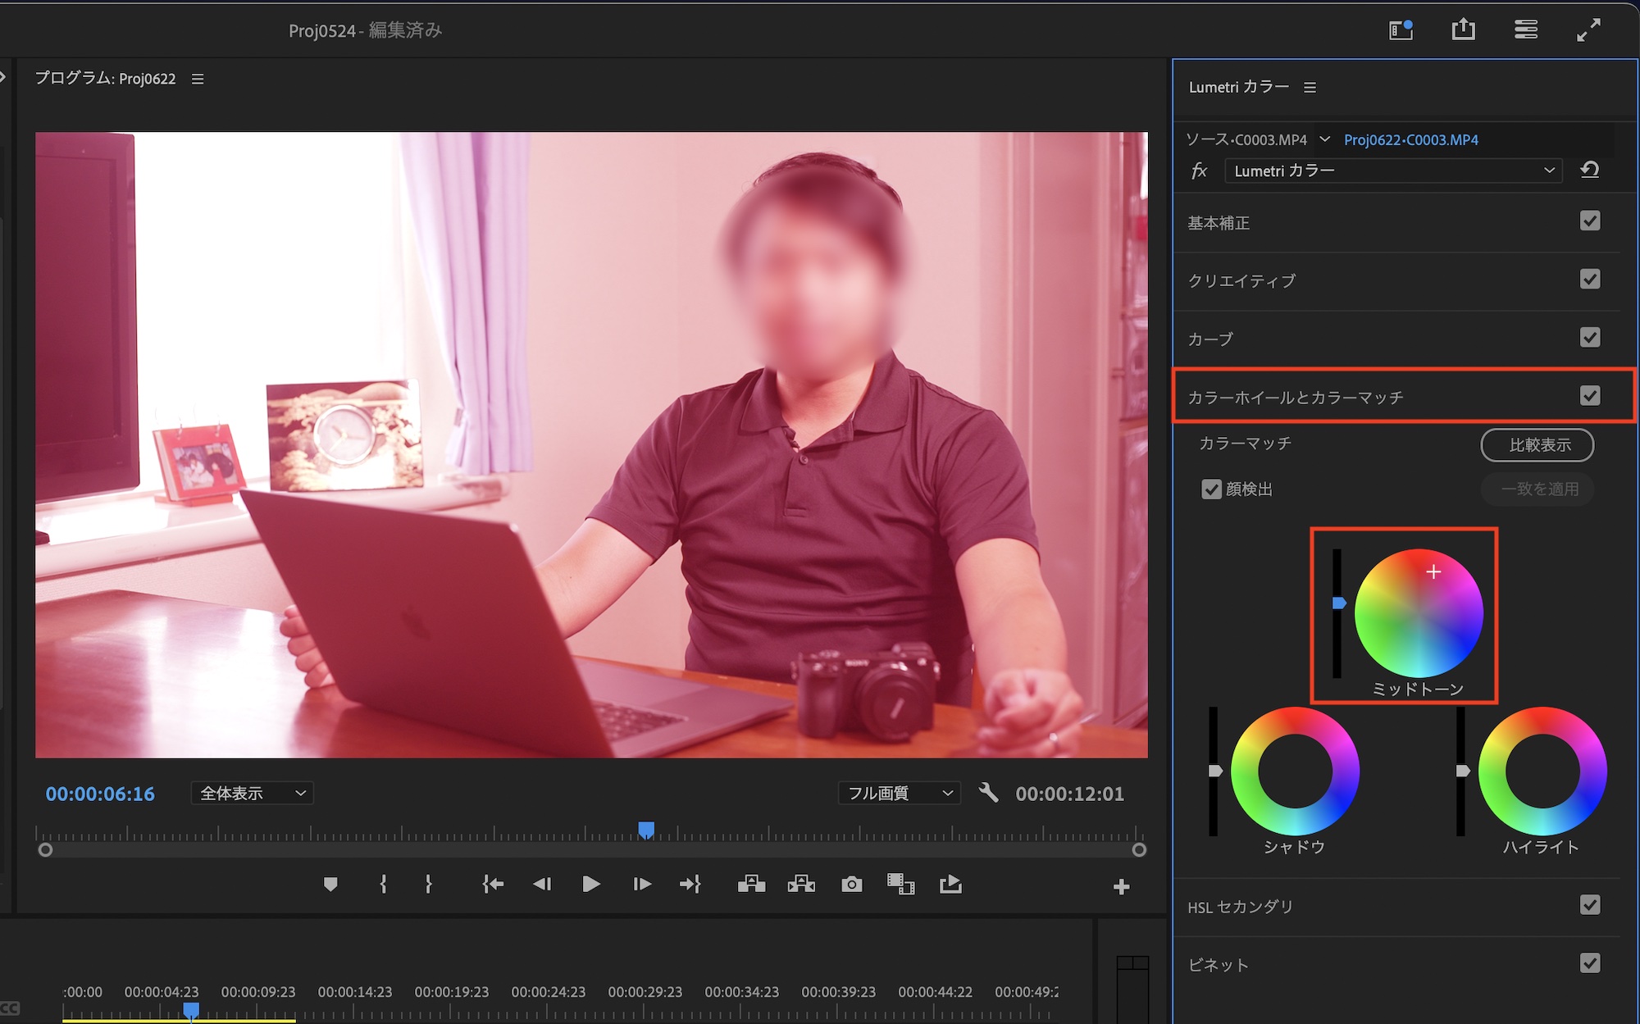
Task: Click the Lift edit icon
Action: click(x=751, y=885)
